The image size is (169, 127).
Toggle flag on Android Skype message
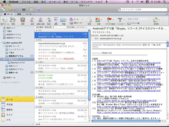(86, 37)
